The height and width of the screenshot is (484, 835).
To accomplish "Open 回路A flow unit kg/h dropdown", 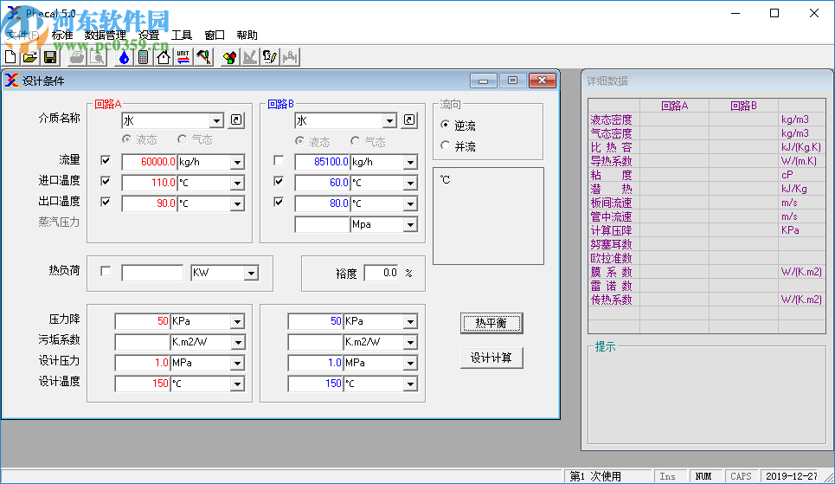I will pyautogui.click(x=237, y=162).
